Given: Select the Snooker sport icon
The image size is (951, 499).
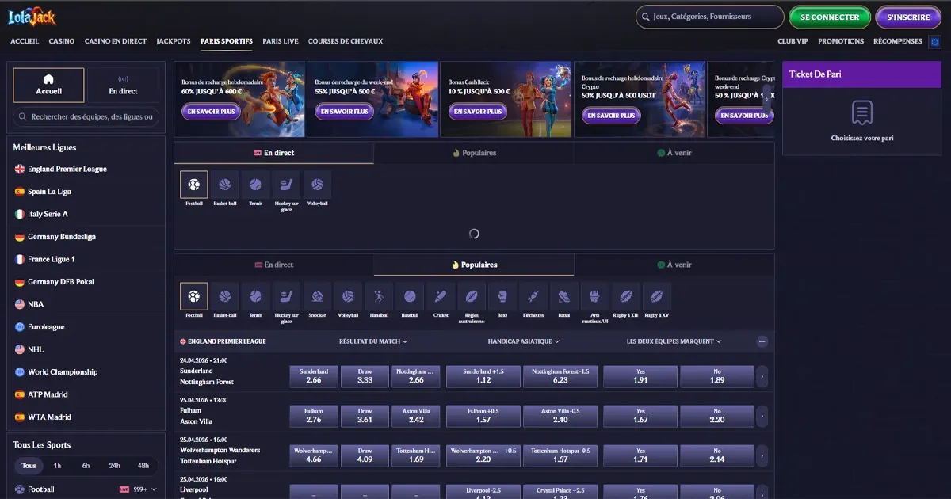Looking at the screenshot, I should coord(317,296).
